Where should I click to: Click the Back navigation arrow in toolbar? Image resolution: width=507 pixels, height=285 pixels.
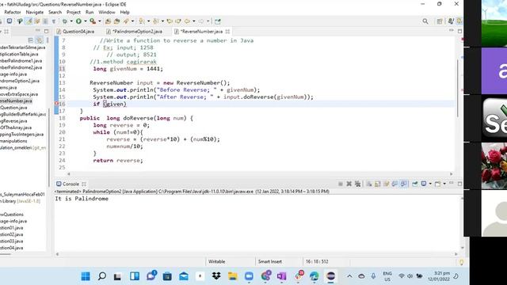(x=187, y=21)
